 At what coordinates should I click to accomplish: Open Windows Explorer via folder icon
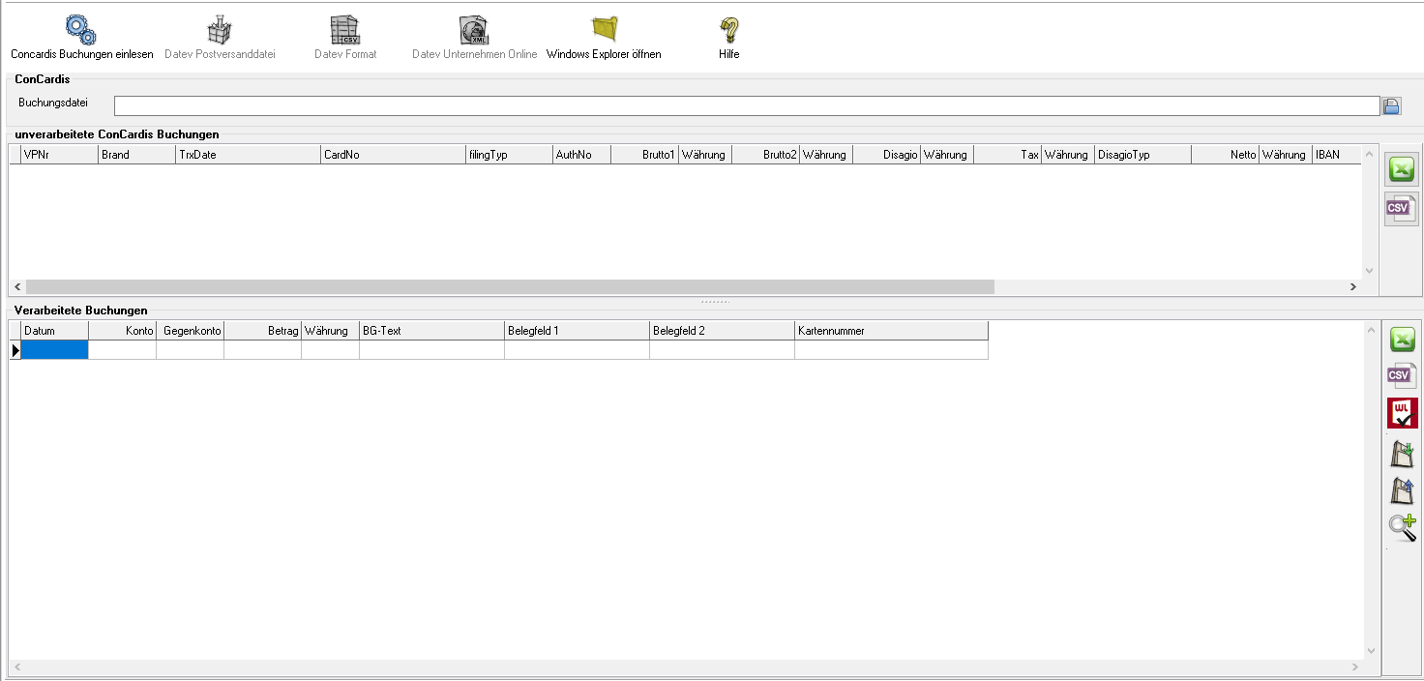coord(605,31)
